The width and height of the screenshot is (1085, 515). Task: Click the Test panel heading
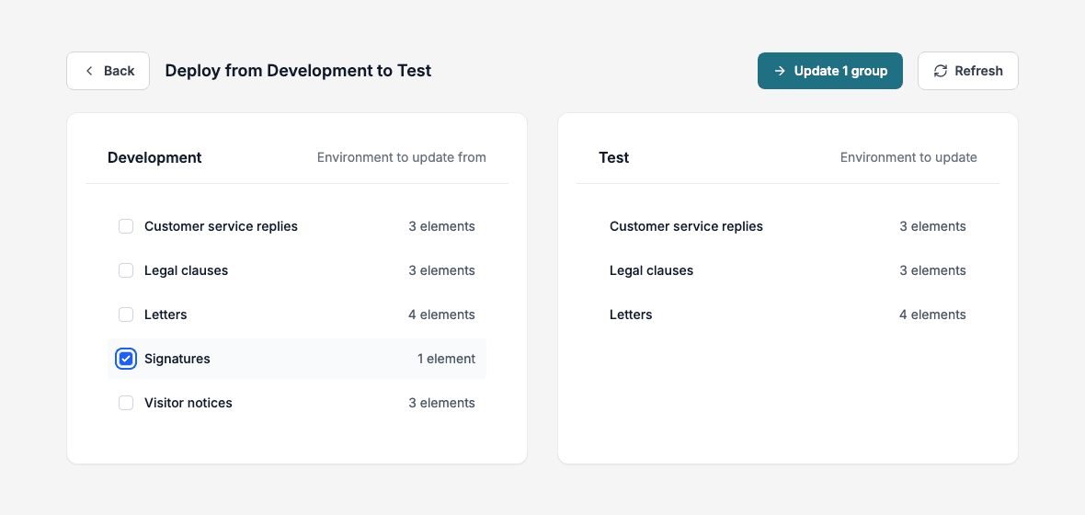point(614,157)
